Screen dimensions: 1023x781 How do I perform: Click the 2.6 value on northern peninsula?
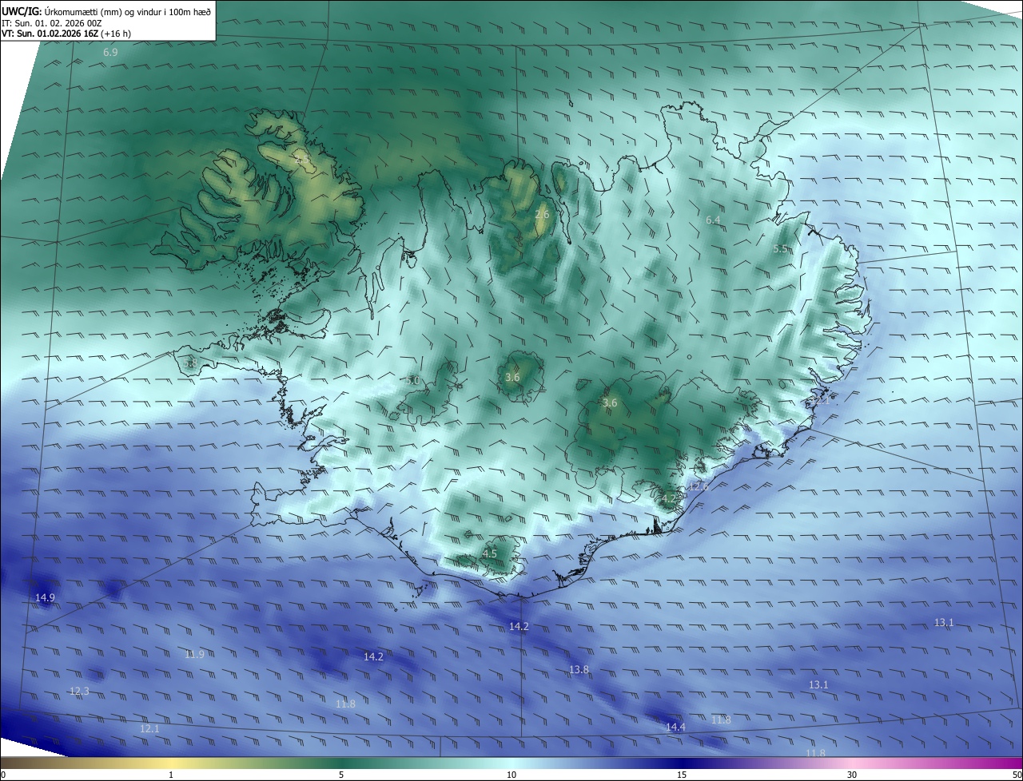pyautogui.click(x=542, y=214)
